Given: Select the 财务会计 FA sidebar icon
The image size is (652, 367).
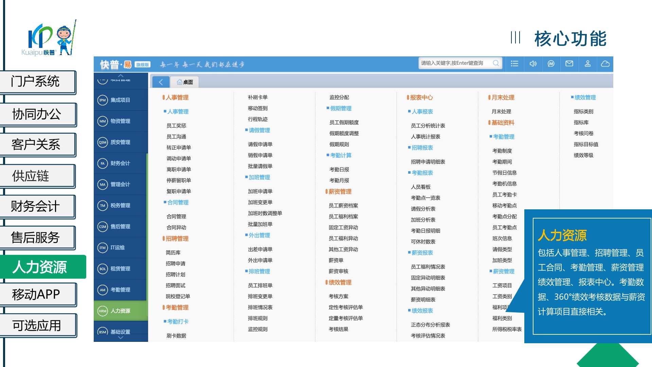Looking at the screenshot, I should (103, 163).
